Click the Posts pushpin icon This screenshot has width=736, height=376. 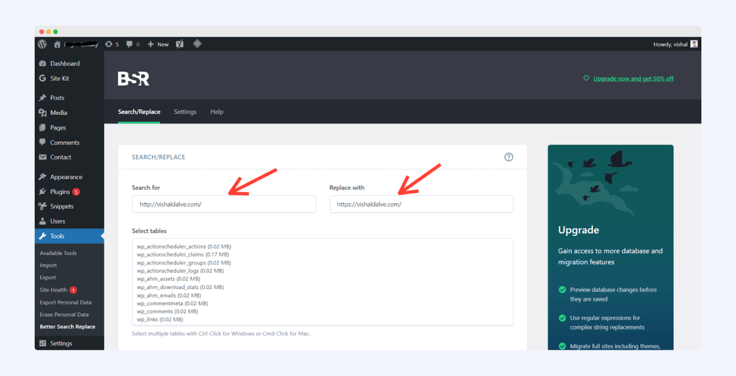pyautogui.click(x=43, y=98)
